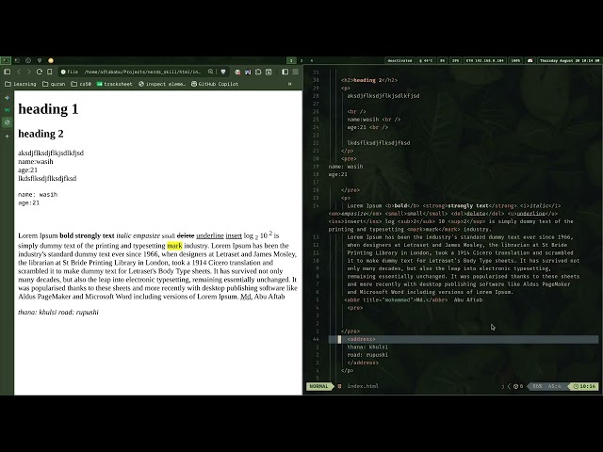Switch to the green W vertical tab
This screenshot has width=603, height=452.
click(x=7, y=110)
